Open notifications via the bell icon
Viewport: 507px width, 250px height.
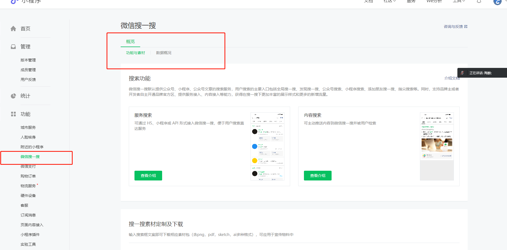coord(479,1)
